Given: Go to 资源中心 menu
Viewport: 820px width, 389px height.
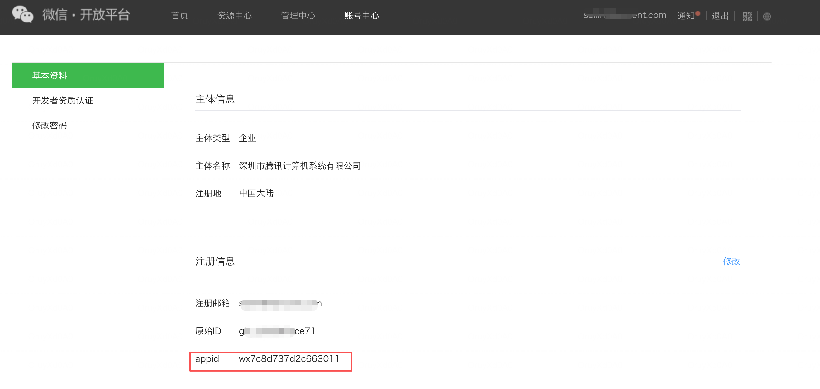Looking at the screenshot, I should [x=234, y=15].
